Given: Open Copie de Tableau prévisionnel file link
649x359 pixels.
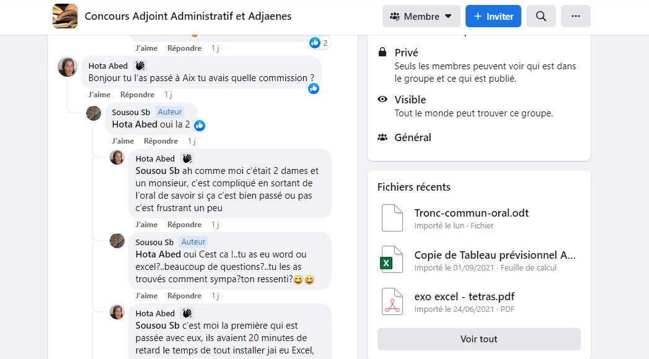Looking at the screenshot, I should [x=495, y=255].
